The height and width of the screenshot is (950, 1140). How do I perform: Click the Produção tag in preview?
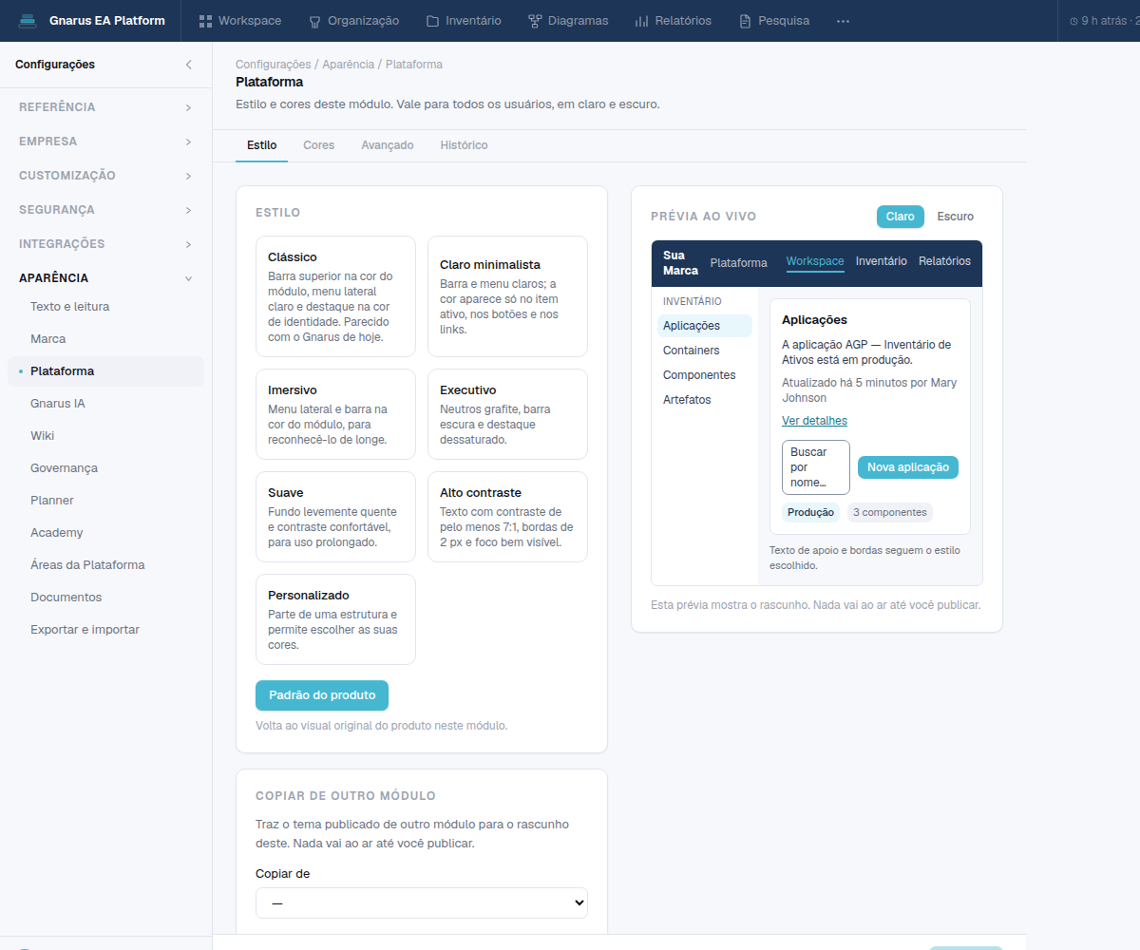(x=810, y=513)
